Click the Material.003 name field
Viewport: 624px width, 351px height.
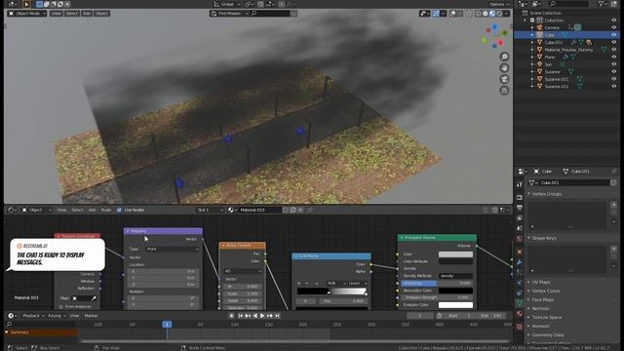[259, 210]
